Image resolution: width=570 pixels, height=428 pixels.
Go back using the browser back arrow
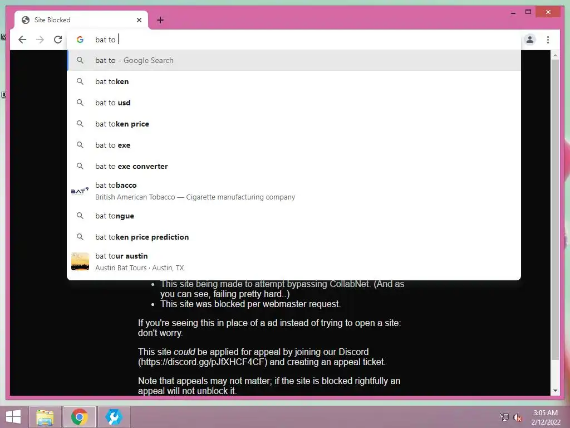(22, 40)
